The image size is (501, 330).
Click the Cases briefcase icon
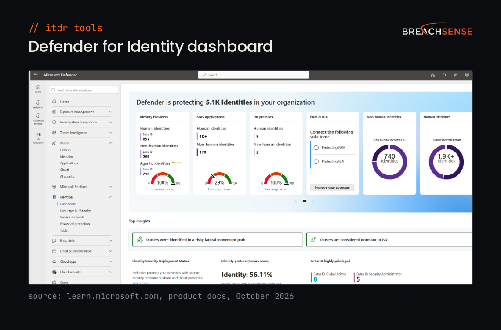tap(54, 283)
